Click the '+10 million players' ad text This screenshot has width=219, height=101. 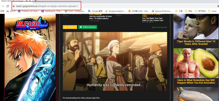[100, 17]
